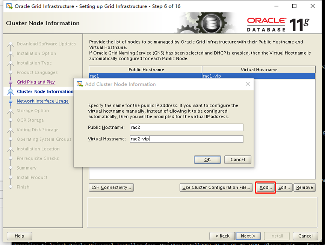The width and height of the screenshot is (325, 245).
Task: Open SSH Connectivity settings
Action: 111,187
